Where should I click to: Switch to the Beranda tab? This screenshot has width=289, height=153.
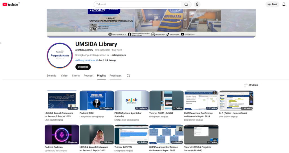[x=51, y=76]
